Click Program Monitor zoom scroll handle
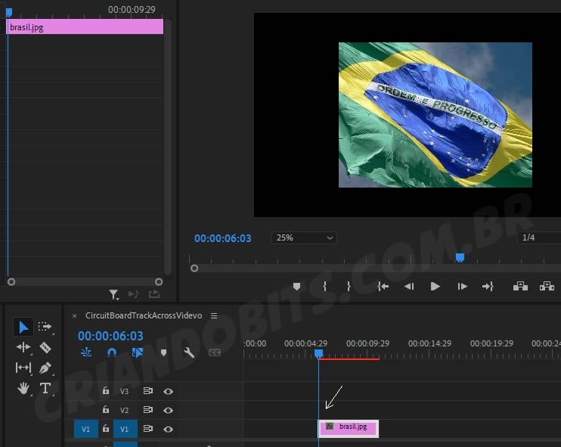Screen dimensions: 561x447 click(x=194, y=268)
